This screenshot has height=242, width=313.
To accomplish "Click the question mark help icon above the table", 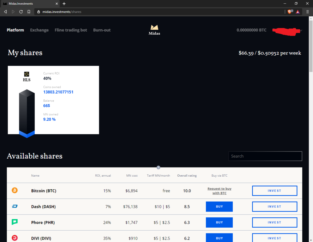I will [x=158, y=167].
